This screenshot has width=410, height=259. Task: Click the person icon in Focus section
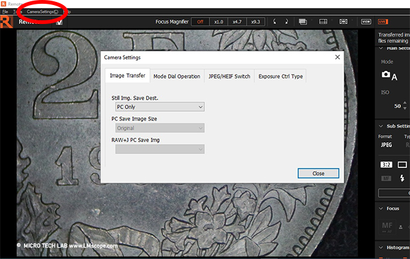(401, 227)
